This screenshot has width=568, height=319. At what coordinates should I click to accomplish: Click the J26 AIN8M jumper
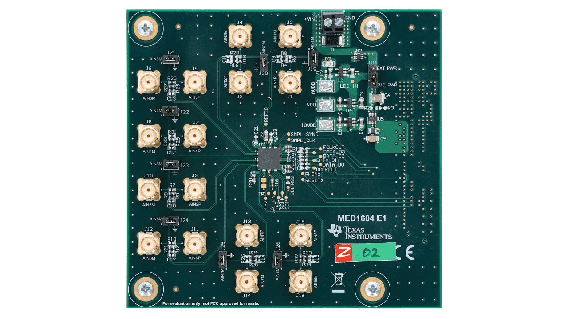tap(278, 259)
